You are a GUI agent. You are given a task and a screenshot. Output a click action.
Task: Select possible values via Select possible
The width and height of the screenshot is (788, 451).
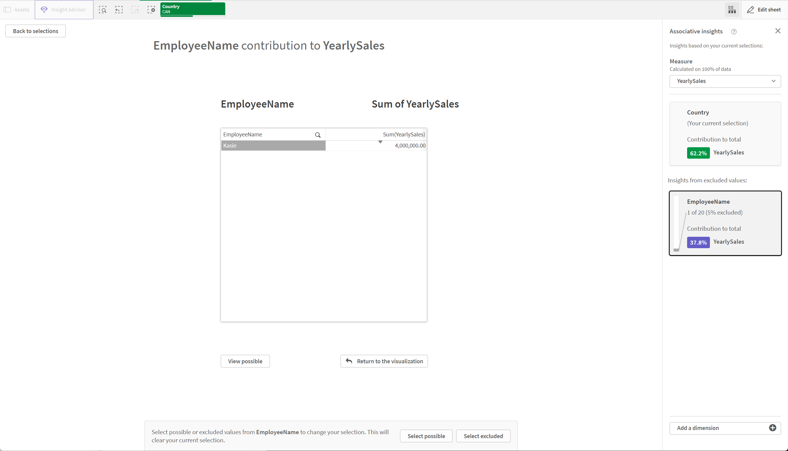426,436
